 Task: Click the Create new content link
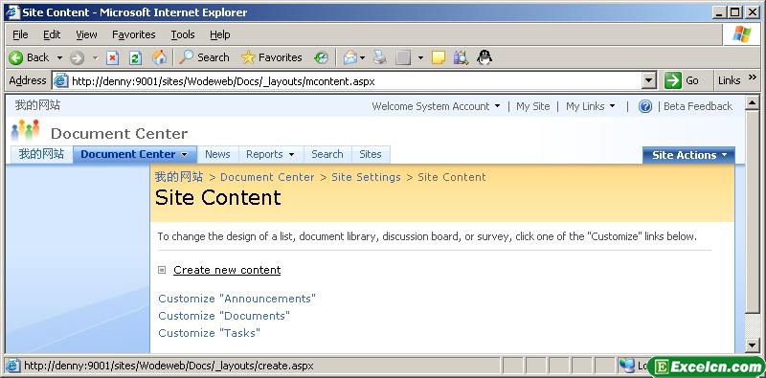[x=227, y=270]
